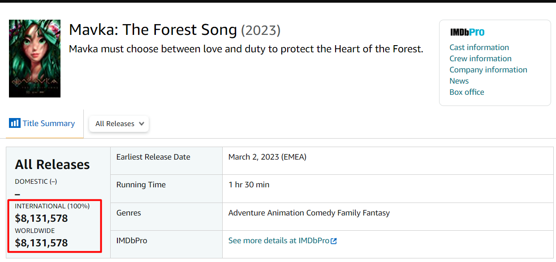
Task: Click the March 2, 2023 (EMEA) release date
Action: tap(267, 157)
